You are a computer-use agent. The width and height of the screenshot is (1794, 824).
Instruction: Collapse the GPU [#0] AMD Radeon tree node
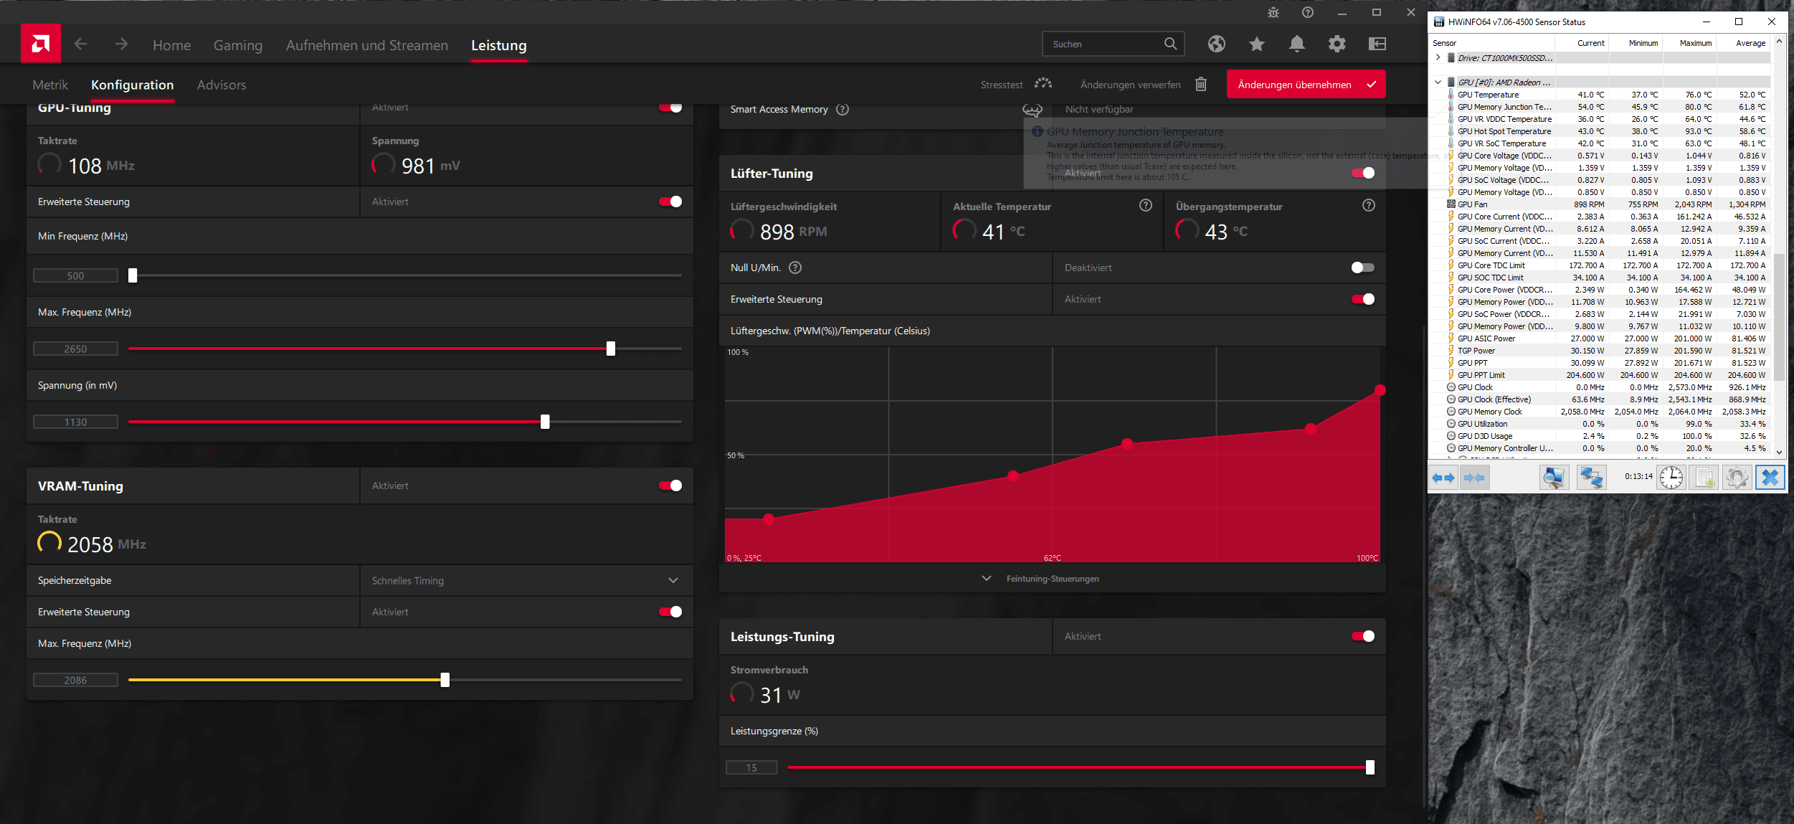[x=1438, y=82]
